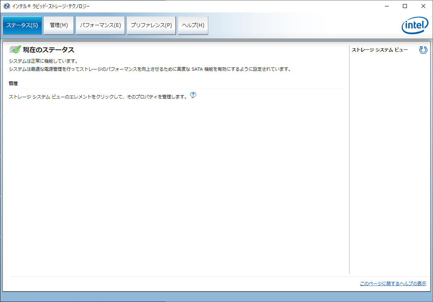This screenshot has height=302, width=433.
Task: Refresh the storage system view
Action: pos(423,50)
